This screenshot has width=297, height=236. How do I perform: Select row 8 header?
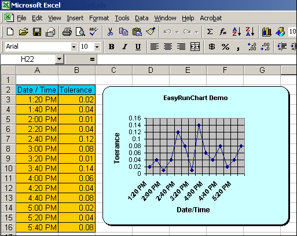8,149
